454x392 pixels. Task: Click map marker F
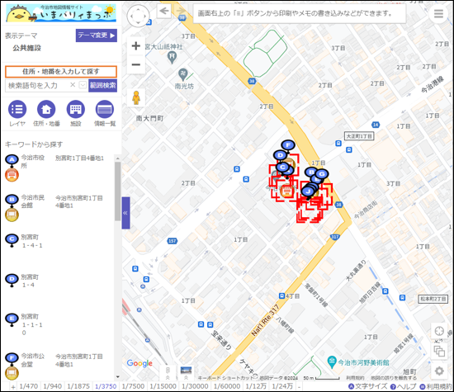pos(288,145)
